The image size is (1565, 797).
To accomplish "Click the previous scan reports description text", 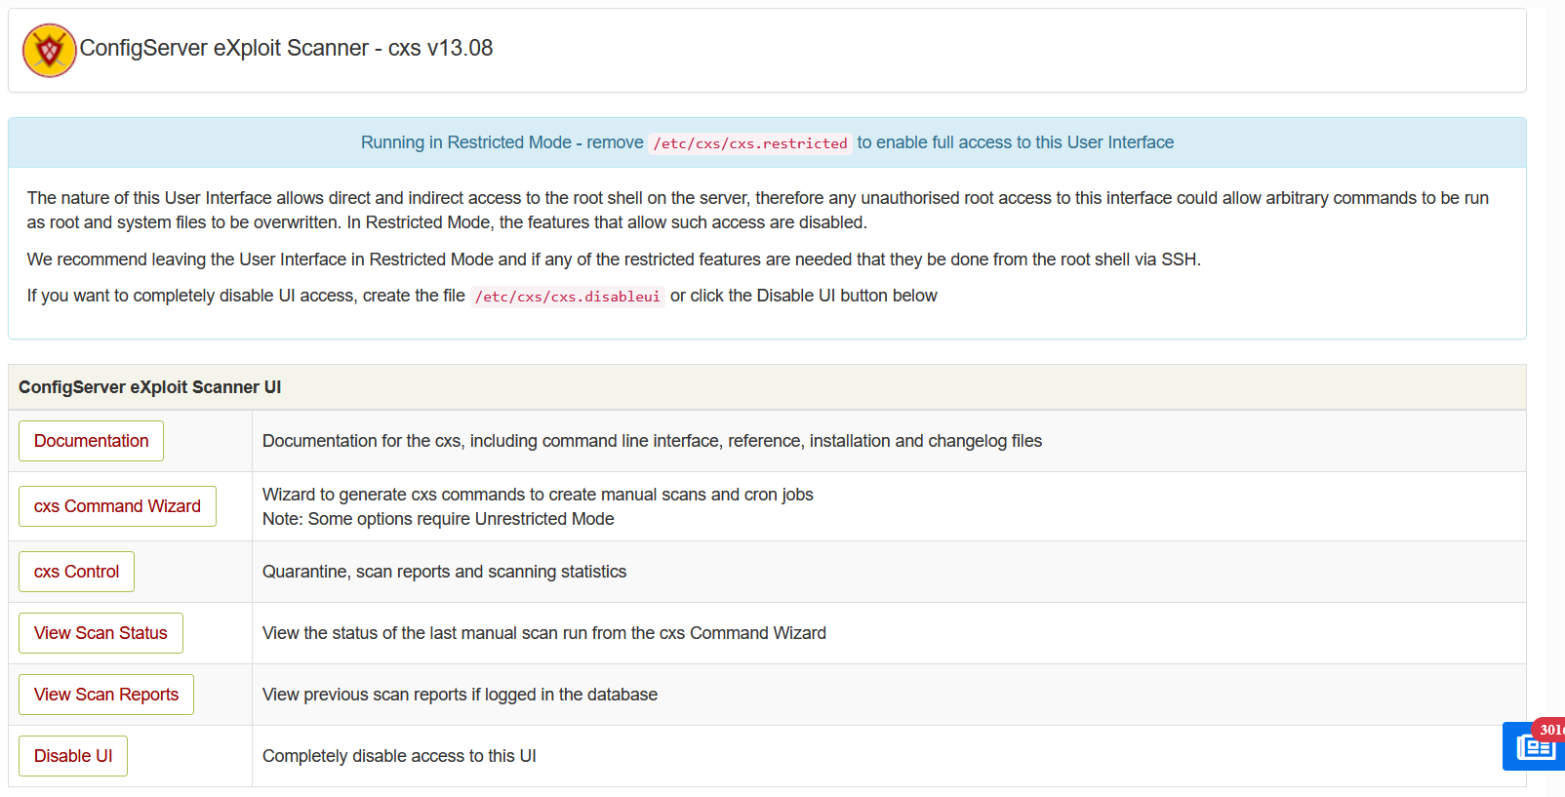I will click(460, 695).
